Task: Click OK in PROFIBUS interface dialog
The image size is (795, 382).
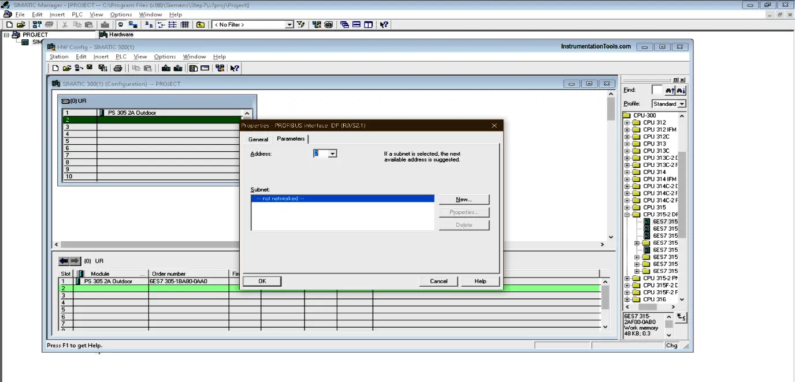Action: coord(262,281)
